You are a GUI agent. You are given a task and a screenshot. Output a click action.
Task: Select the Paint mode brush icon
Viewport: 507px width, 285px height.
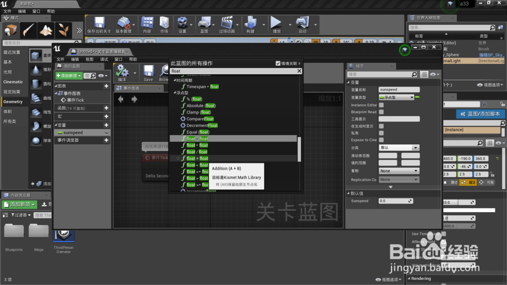(28, 30)
